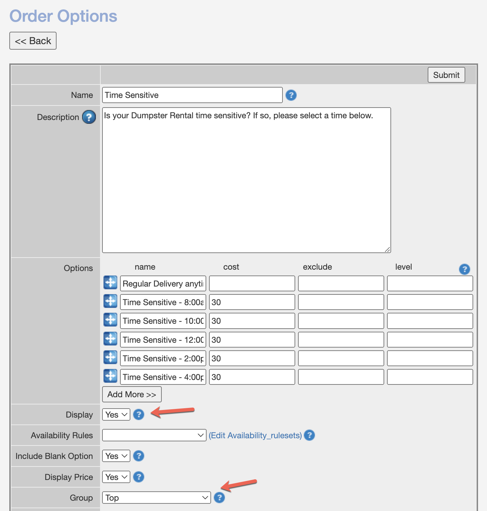Click the help icon next to Display dropdown
Image resolution: width=487 pixels, height=511 pixels.
point(139,414)
